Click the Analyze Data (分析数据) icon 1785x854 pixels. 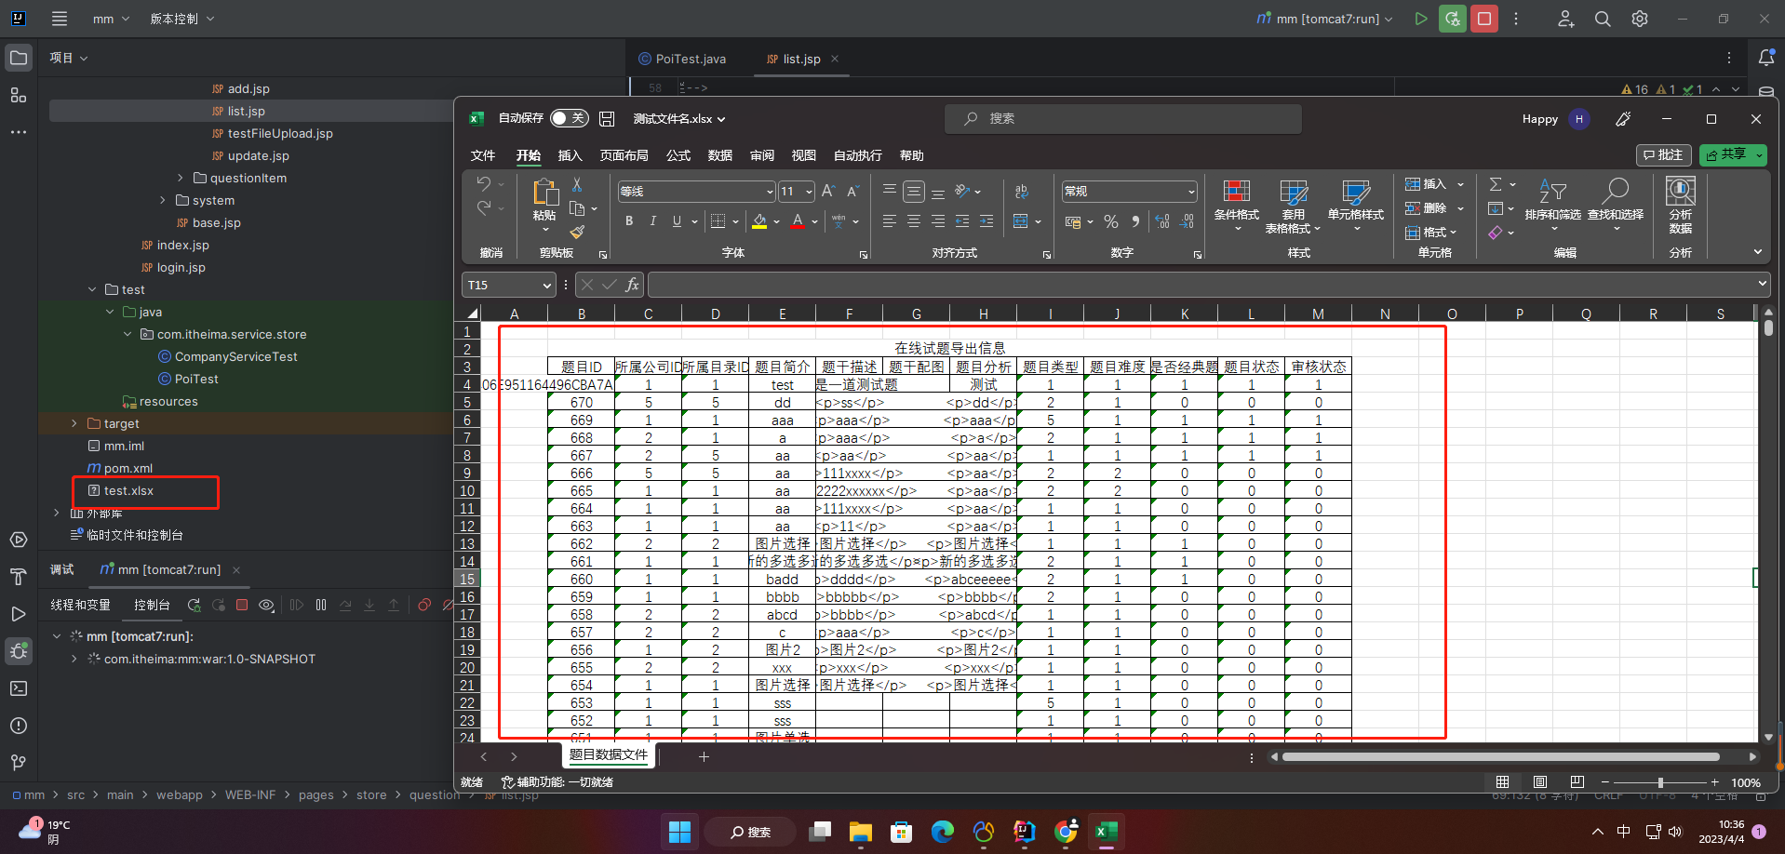pyautogui.click(x=1681, y=205)
